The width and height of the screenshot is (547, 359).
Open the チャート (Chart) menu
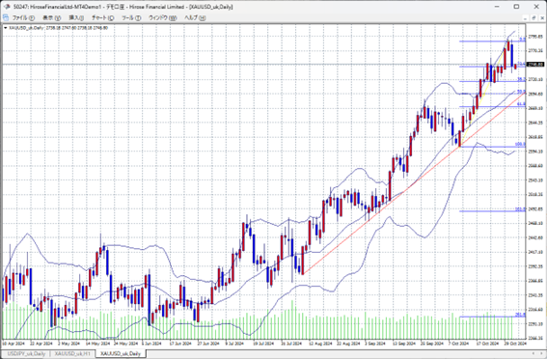click(103, 17)
